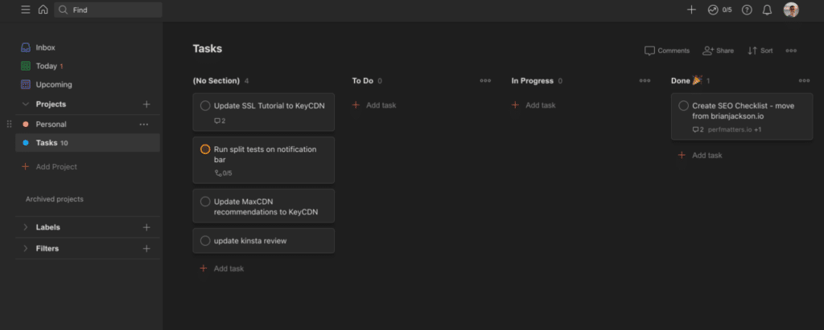The image size is (824, 330).
Task: Open Update MaxCDN recommendations card text
Action: [x=266, y=206]
